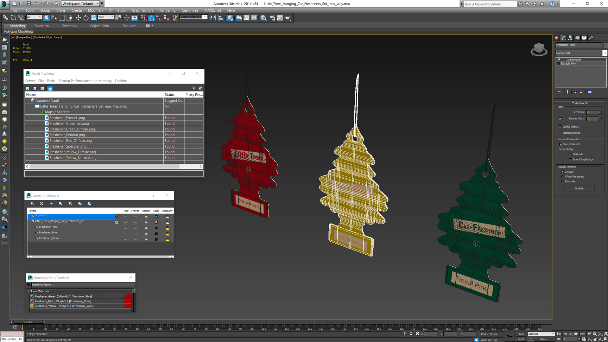Switch to the Hierarchy command panel tab
The image size is (608, 342).
pyautogui.click(x=570, y=38)
